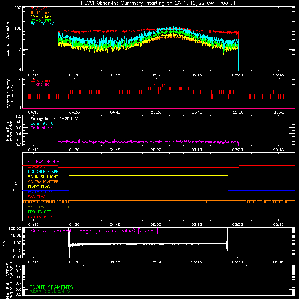
Task: Click 04:30 tick label below the counts panel
Action: click(x=74, y=75)
